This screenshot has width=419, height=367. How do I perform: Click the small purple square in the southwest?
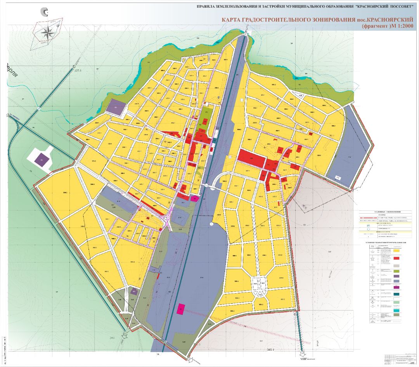point(134,292)
